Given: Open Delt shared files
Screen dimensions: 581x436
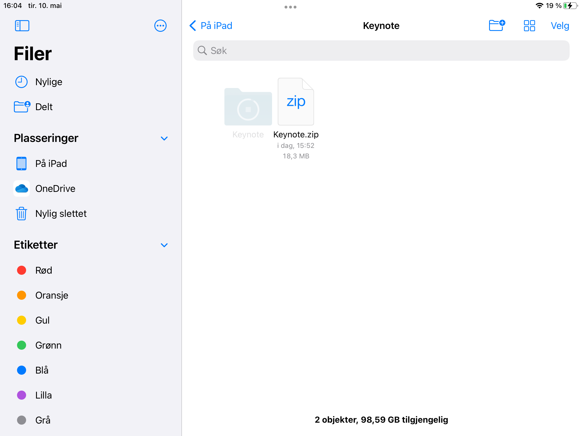Looking at the screenshot, I should coord(91,107).
